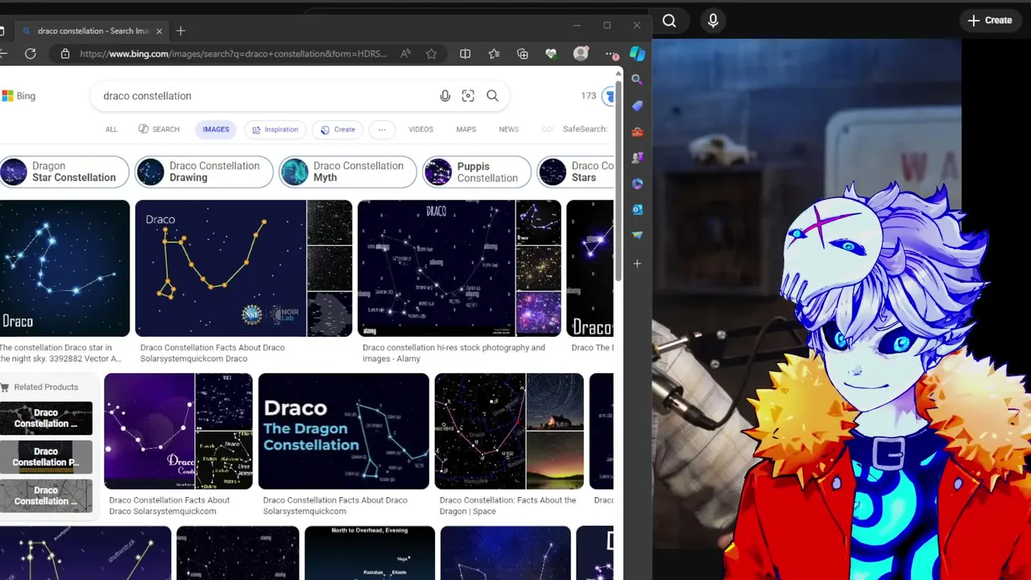1031x580 pixels.
Task: Open Edge sidebar Tools briefcase icon
Action: click(637, 131)
